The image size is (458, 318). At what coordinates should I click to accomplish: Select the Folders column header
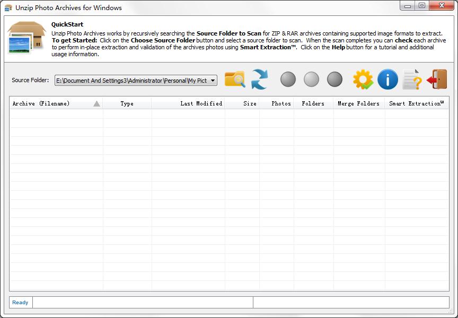pyautogui.click(x=313, y=104)
